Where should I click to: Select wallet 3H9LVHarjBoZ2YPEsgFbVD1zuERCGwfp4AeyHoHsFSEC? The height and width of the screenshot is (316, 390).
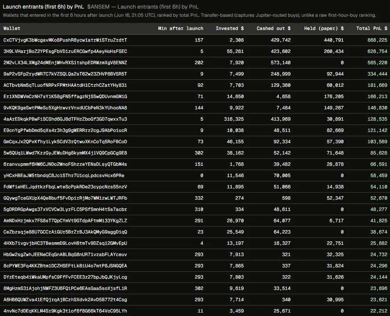pos(65,51)
